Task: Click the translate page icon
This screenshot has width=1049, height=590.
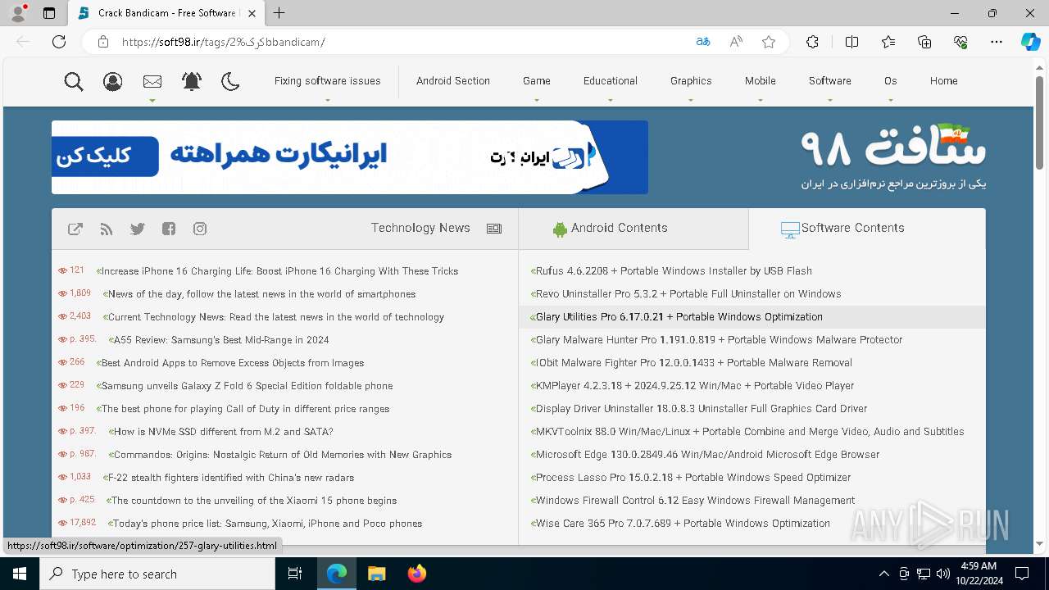Action: [702, 42]
